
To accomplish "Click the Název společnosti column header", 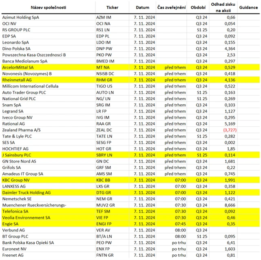I will (x=49, y=7).
